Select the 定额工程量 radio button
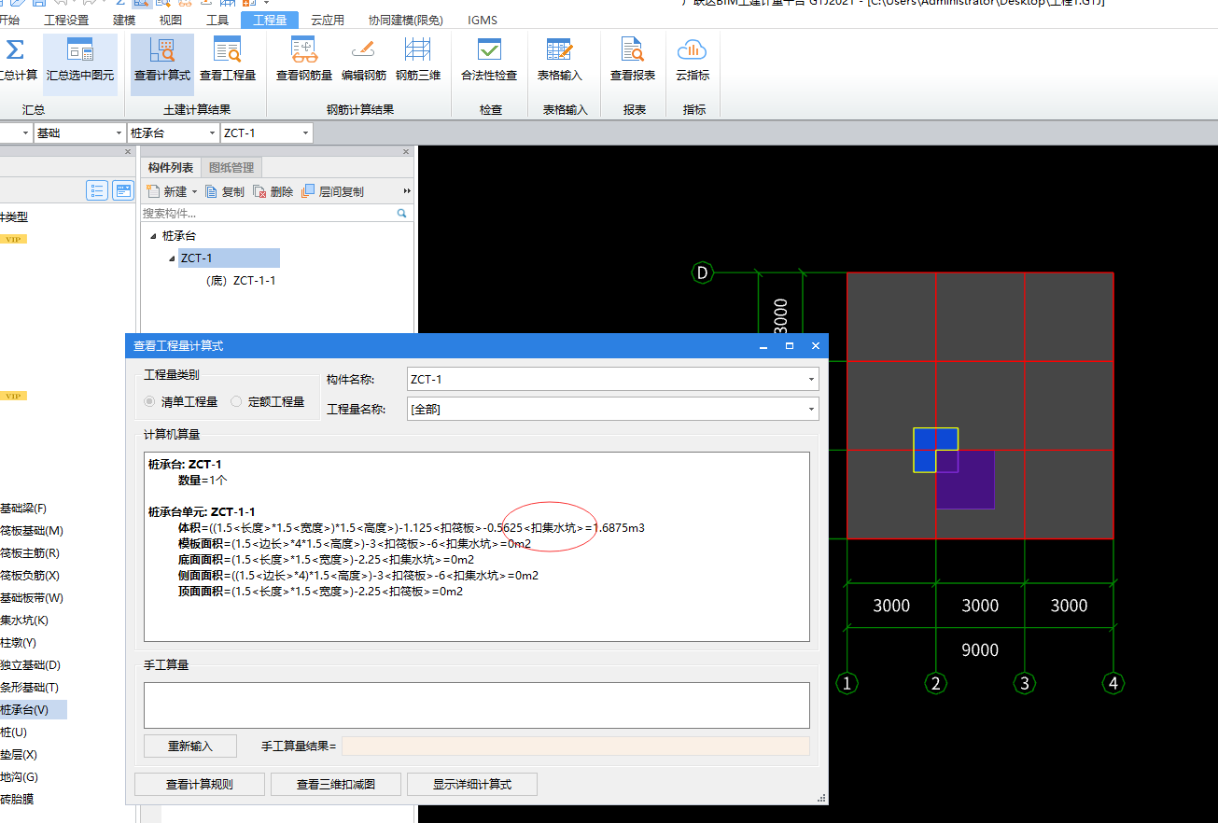Viewport: 1218px width, 823px height. coord(236,402)
